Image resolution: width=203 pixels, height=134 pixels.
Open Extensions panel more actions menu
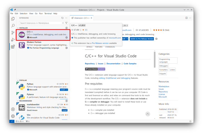(x=66, y=18)
